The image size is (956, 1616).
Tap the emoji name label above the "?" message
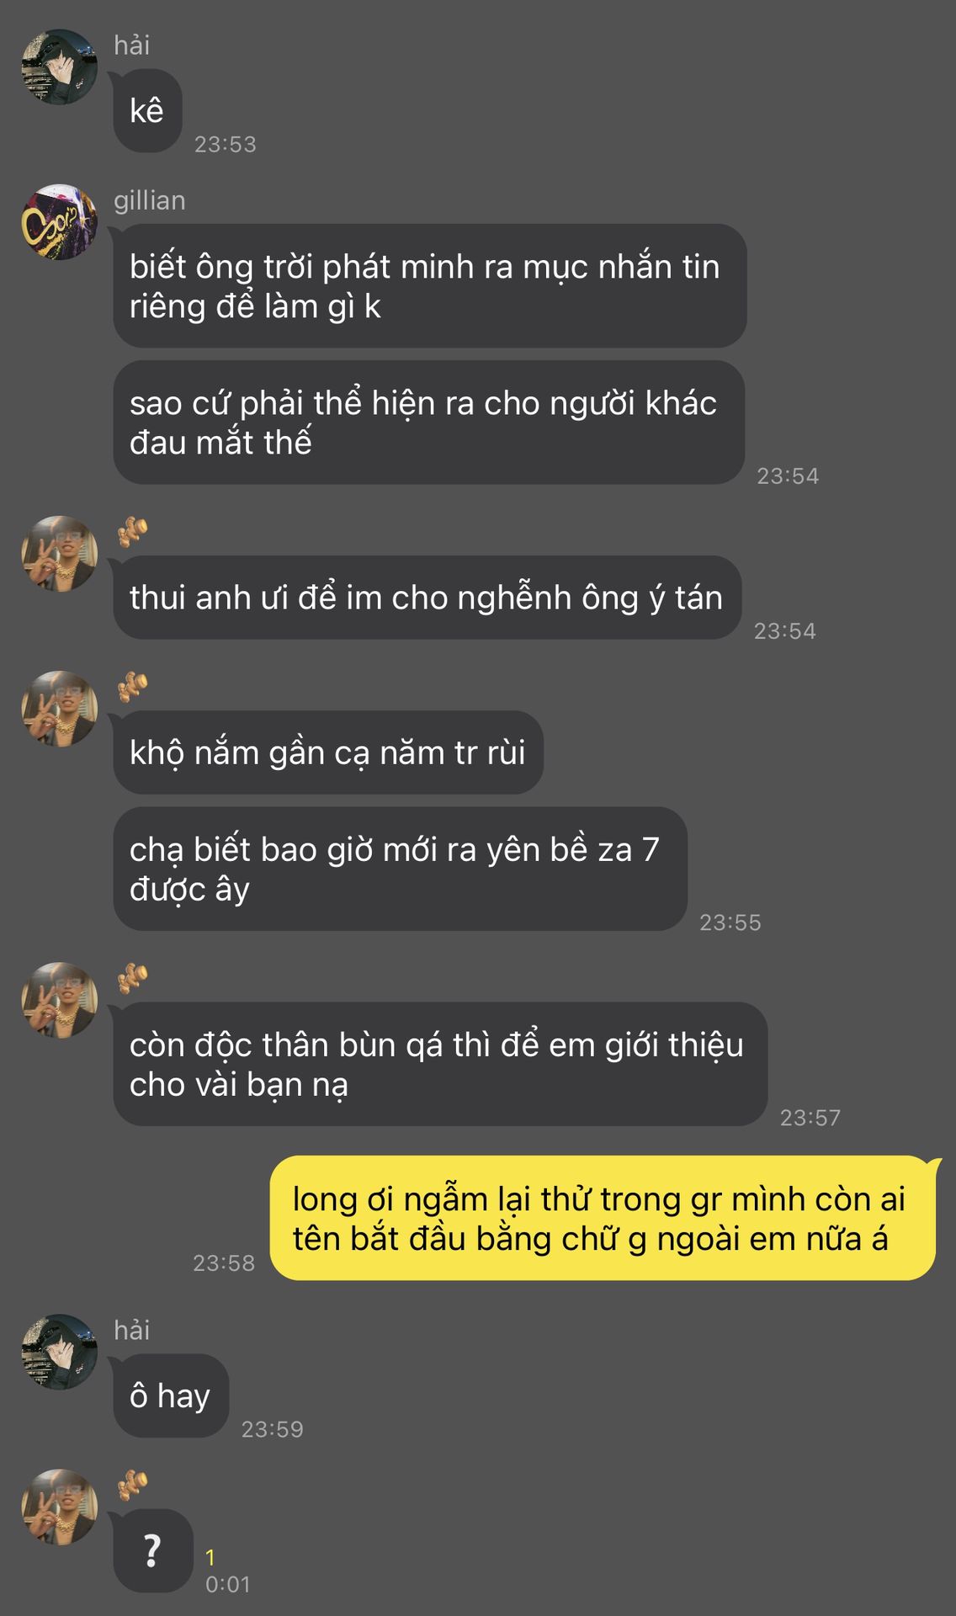pyautogui.click(x=132, y=1485)
